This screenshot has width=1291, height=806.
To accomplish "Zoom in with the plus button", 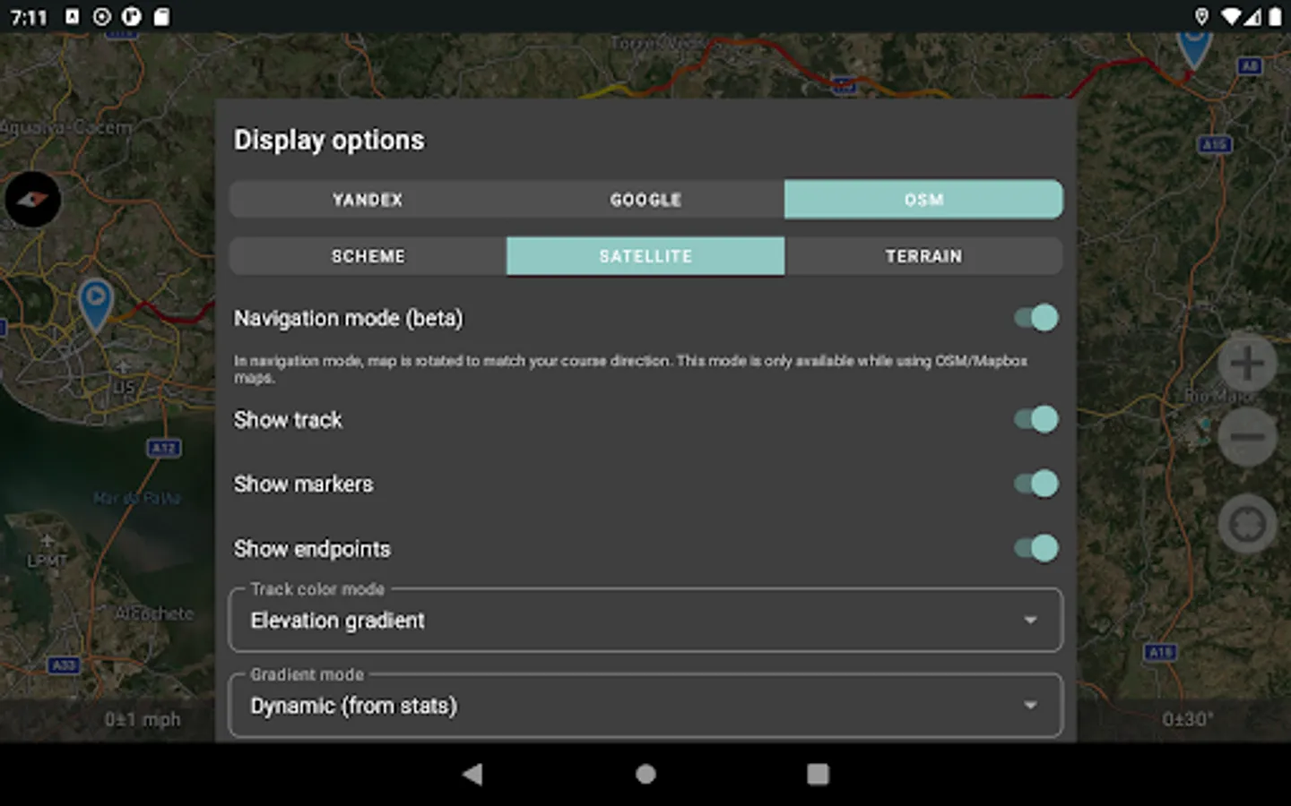I will pyautogui.click(x=1247, y=363).
